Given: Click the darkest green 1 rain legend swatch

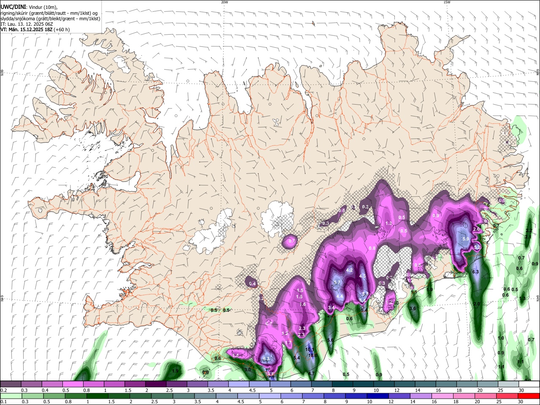Looking at the screenshot, I should point(97,396).
